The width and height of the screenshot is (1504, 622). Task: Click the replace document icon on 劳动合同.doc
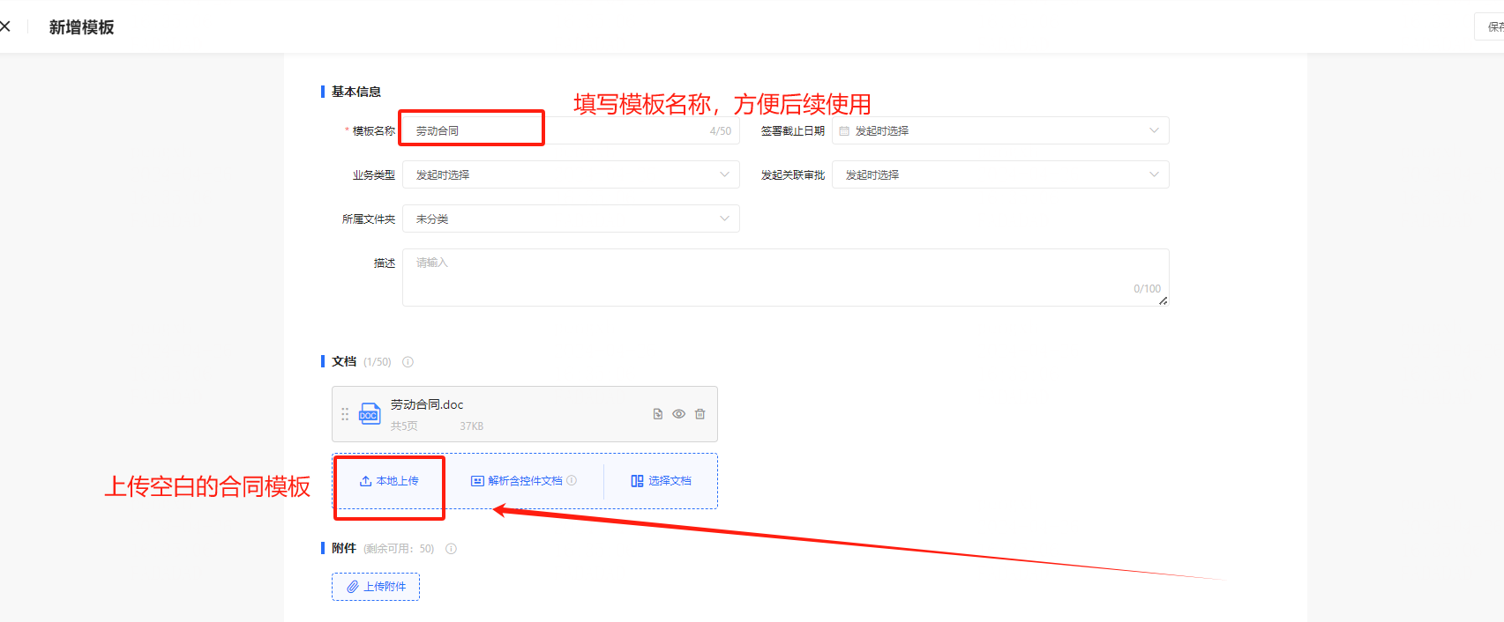click(x=657, y=414)
